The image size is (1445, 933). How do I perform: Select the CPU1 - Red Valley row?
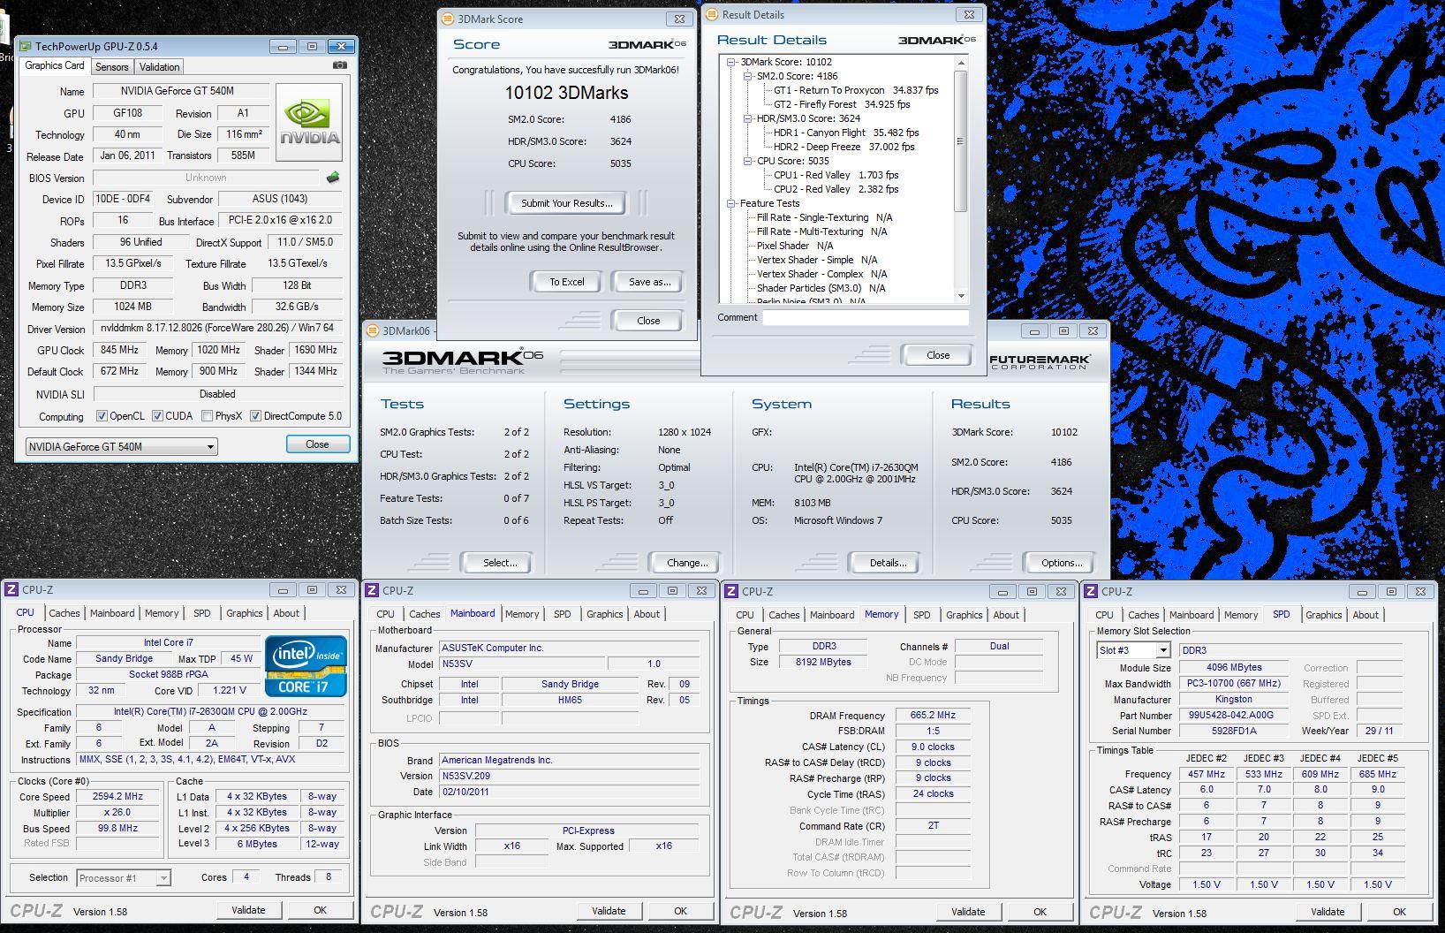point(836,175)
